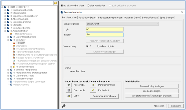
Task: Click the globe icon beside 9 Lizenzwartung
Action: (11, 84)
